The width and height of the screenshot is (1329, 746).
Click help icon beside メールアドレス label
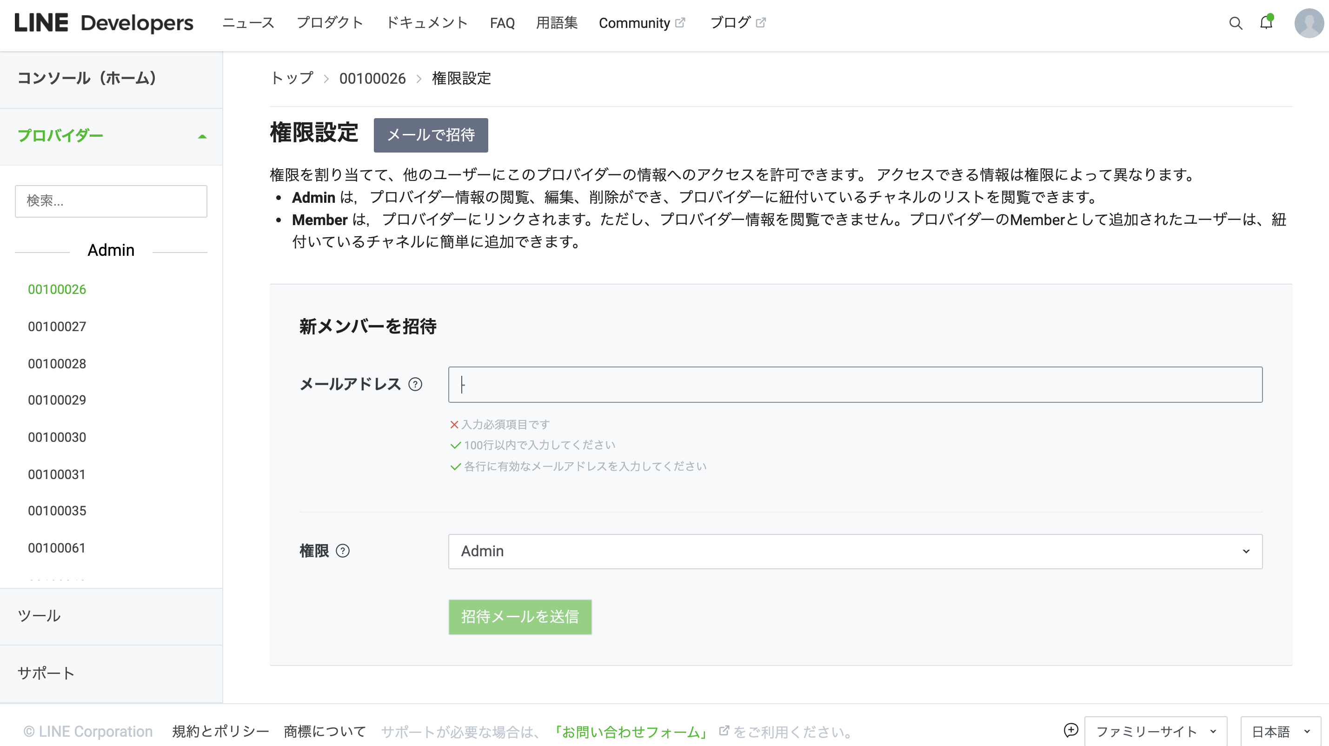(x=415, y=384)
